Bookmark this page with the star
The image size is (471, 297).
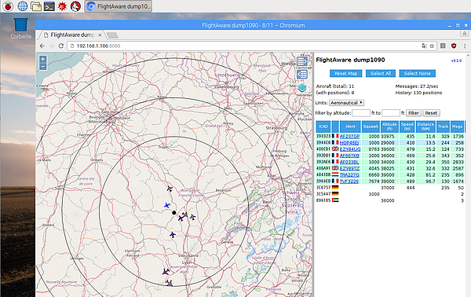point(432,46)
